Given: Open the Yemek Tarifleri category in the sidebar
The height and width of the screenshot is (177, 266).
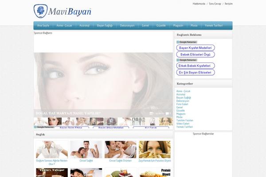Looking at the screenshot, I should tap(184, 127).
